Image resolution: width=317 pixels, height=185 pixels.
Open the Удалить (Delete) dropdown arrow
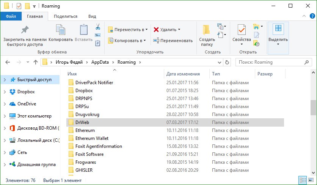pos(179,30)
